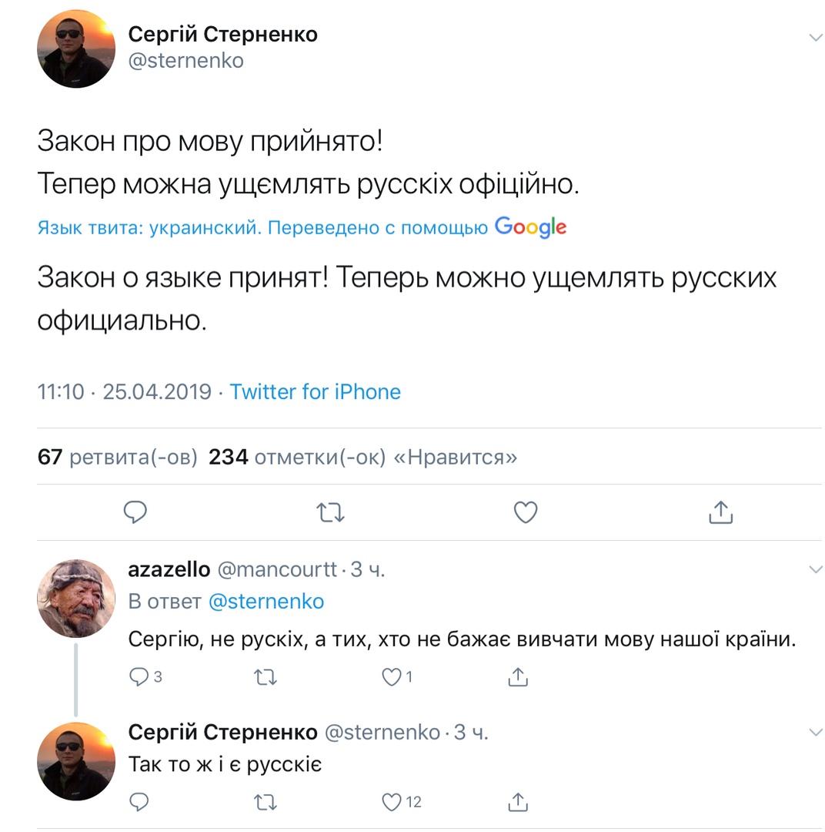Viewport: 825px width, 832px height.
Task: Open chevron menu on azazello's reply
Action: pyautogui.click(x=815, y=569)
